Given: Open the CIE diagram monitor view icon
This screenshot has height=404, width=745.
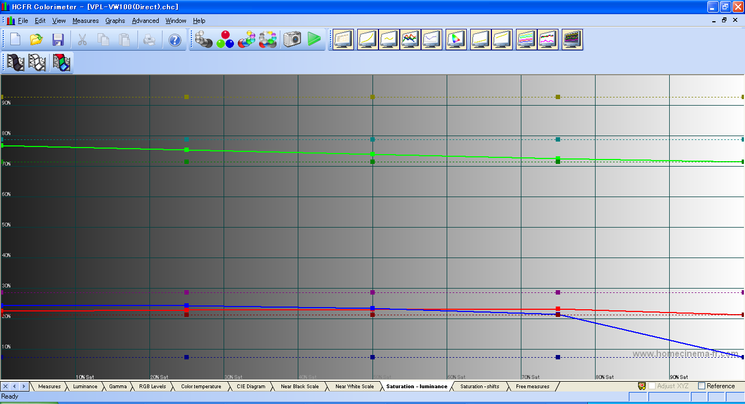Looking at the screenshot, I should [456, 40].
